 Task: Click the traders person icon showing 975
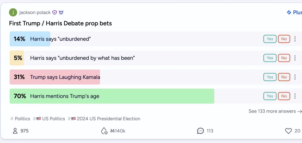(x=15, y=131)
